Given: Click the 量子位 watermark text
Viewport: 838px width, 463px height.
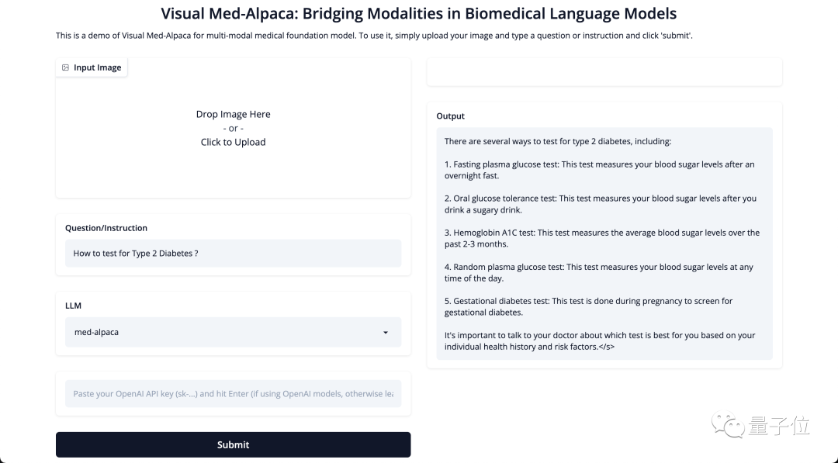Looking at the screenshot, I should click(x=779, y=425).
